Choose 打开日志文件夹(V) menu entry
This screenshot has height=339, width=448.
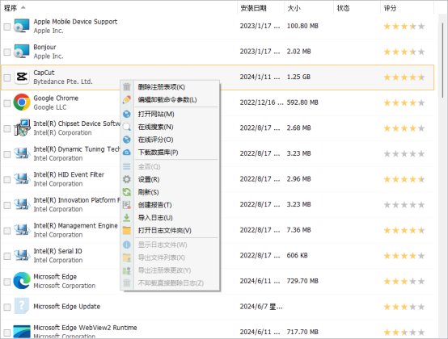[171, 230]
